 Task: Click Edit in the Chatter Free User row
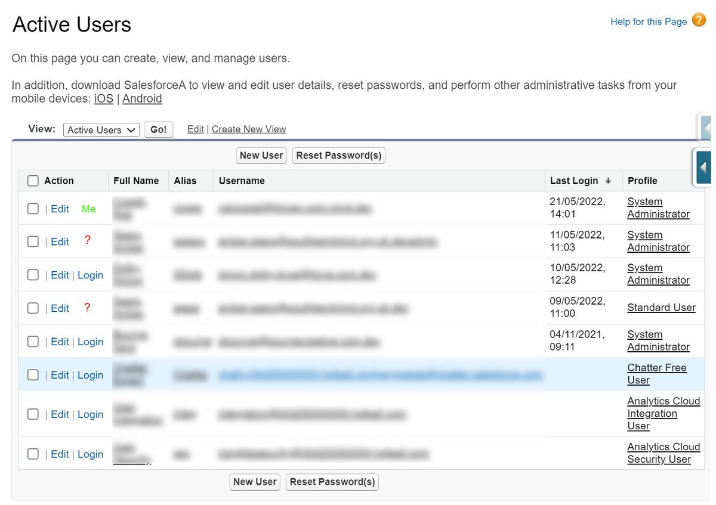tap(60, 375)
